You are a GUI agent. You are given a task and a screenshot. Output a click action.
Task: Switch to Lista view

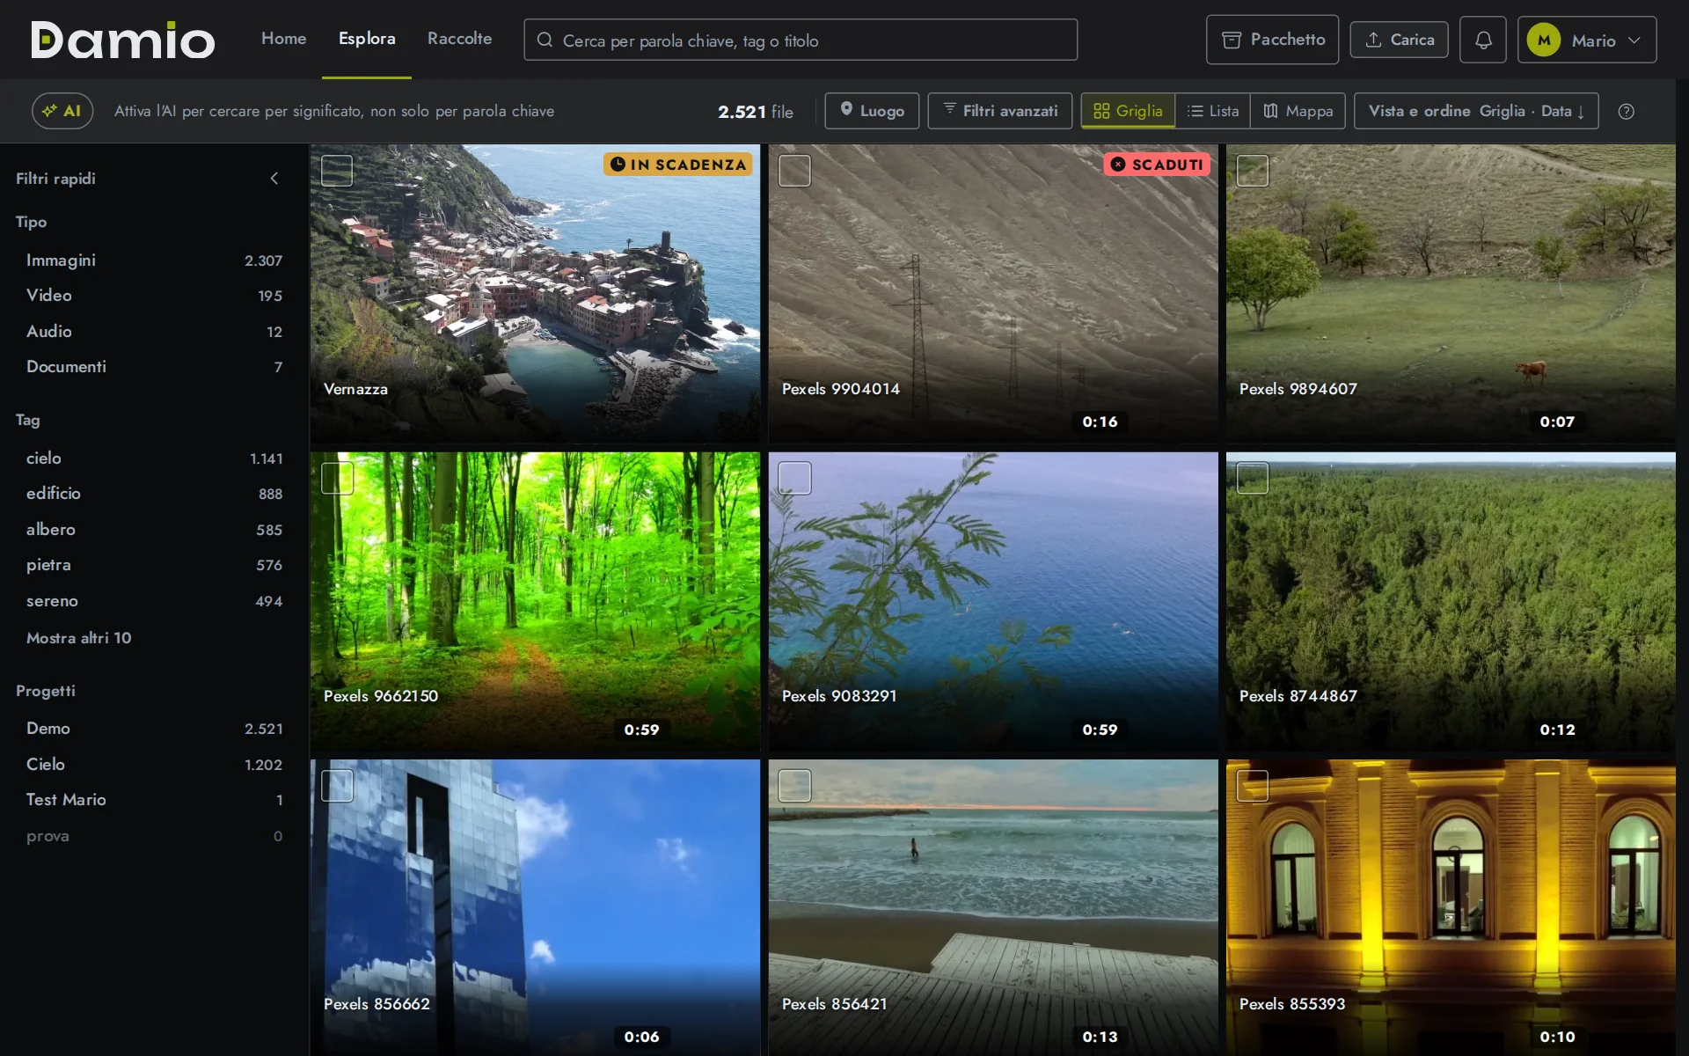[x=1212, y=112]
